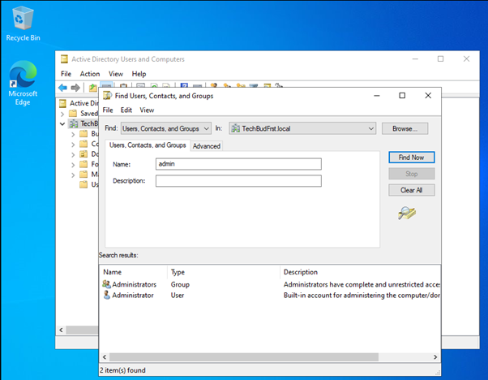Open the Action menu in Active Directory

pyautogui.click(x=90, y=74)
